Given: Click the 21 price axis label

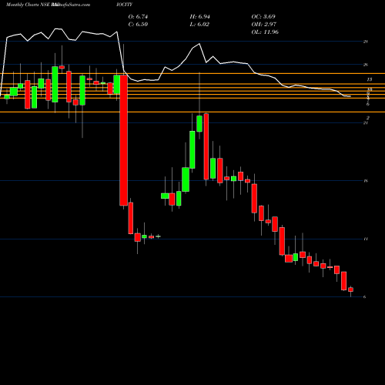Looking at the screenshot, I should (366, 123).
